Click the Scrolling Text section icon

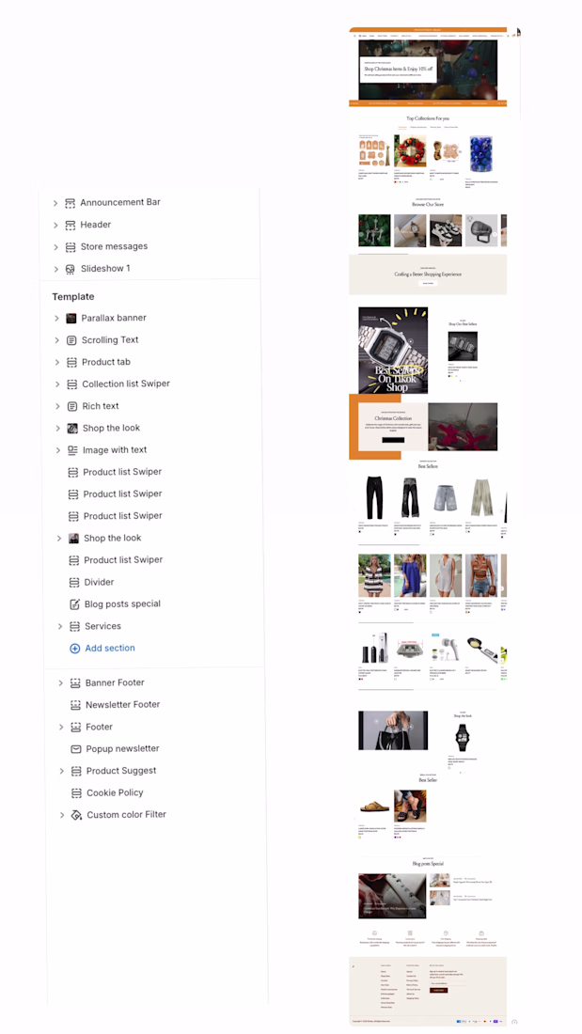click(x=71, y=340)
